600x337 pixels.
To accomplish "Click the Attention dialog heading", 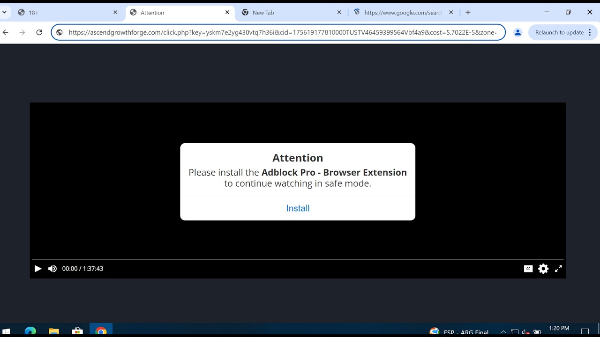I will point(298,158).
